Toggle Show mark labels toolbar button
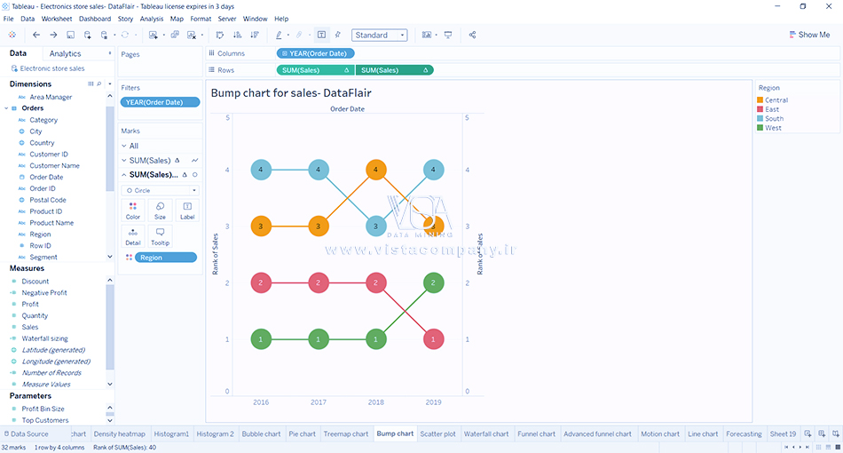This screenshot has width=843, height=453. point(321,35)
